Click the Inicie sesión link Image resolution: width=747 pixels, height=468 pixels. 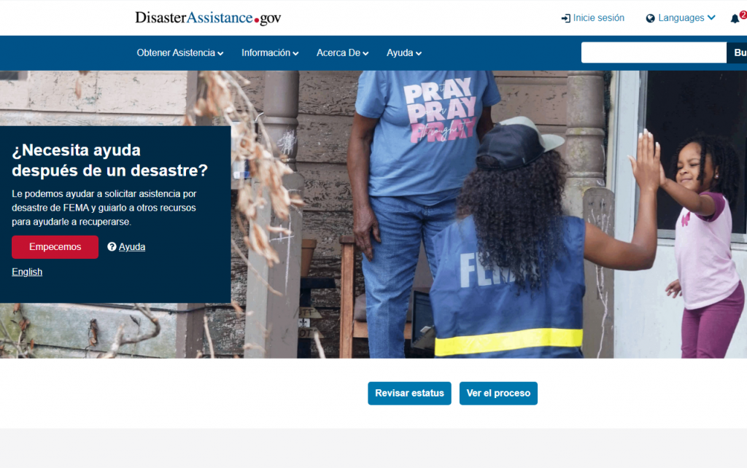point(598,18)
